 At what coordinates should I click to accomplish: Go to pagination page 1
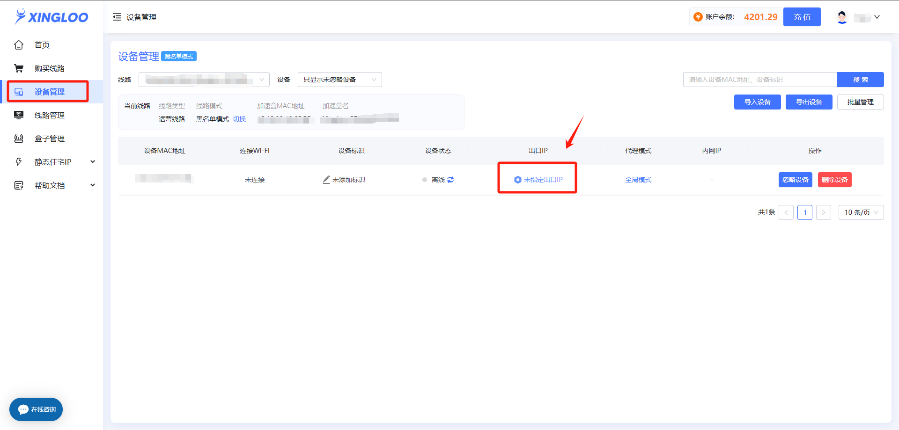[805, 212]
